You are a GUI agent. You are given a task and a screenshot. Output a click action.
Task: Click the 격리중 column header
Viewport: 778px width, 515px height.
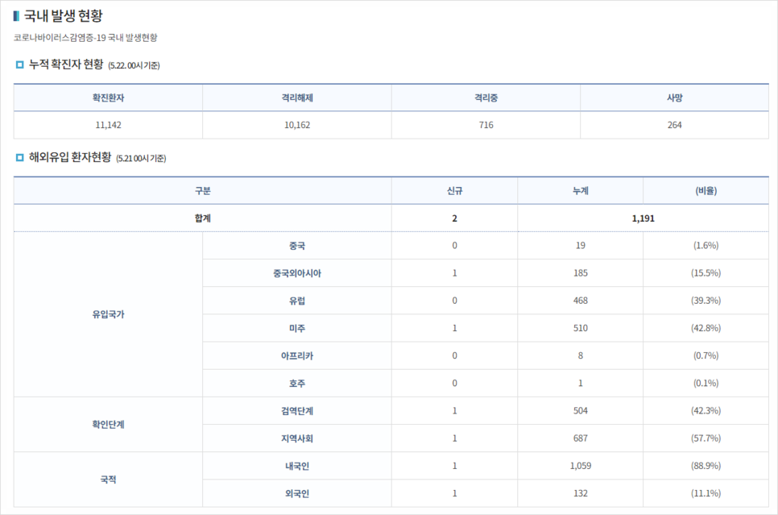[x=486, y=98]
